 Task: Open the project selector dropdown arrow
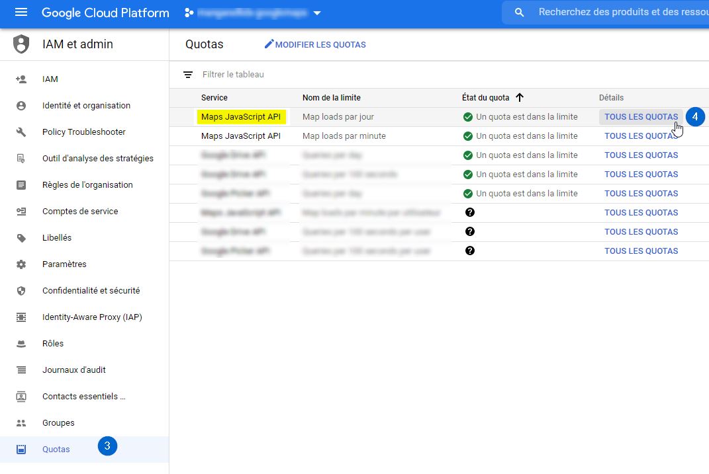point(317,13)
